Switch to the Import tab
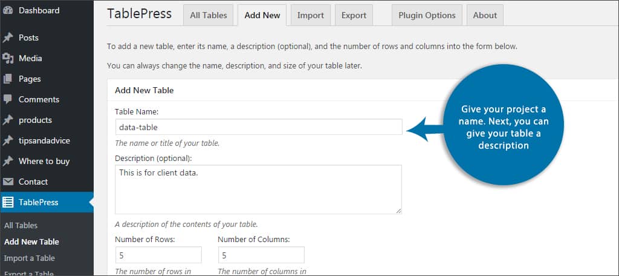Viewport: 619px width, 276px height. tap(311, 15)
